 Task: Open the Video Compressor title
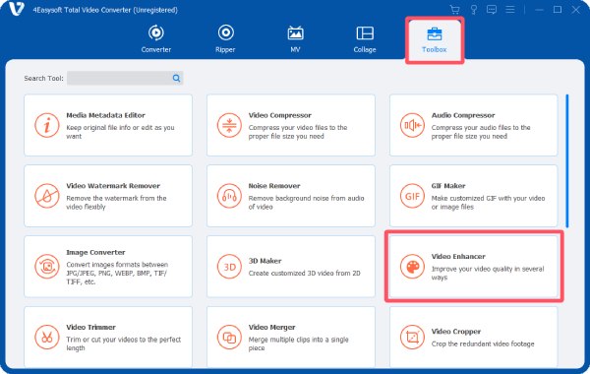click(279, 115)
